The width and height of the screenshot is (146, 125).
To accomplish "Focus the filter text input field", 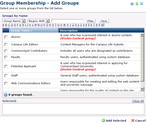I will [68, 21].
